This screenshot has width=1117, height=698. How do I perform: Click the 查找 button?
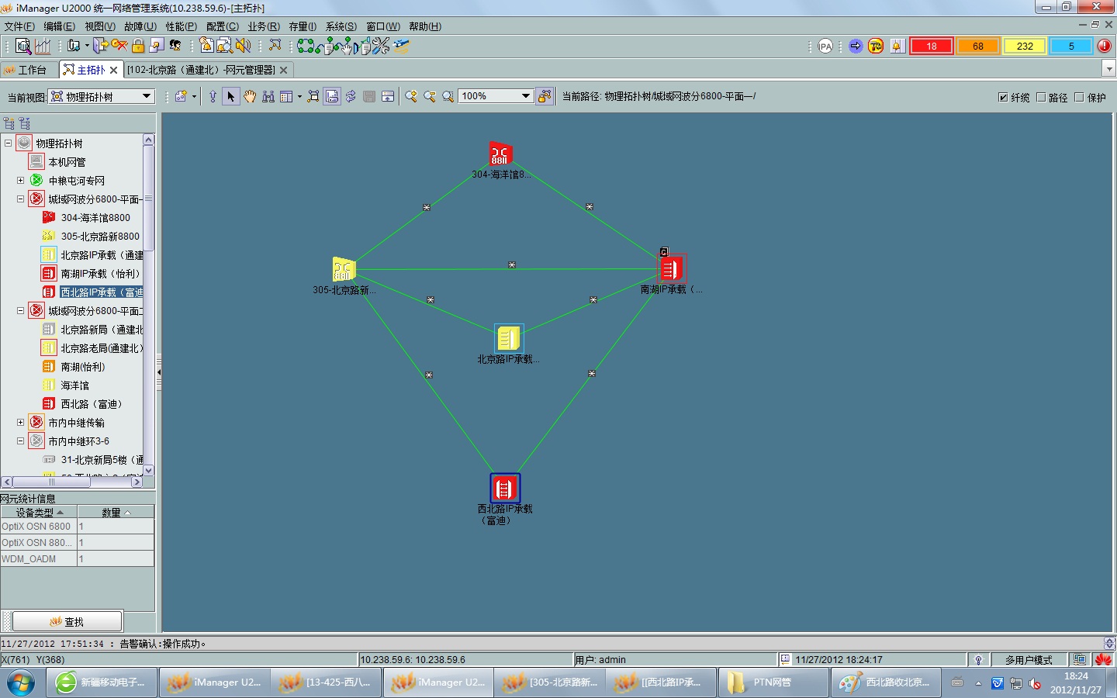67,621
